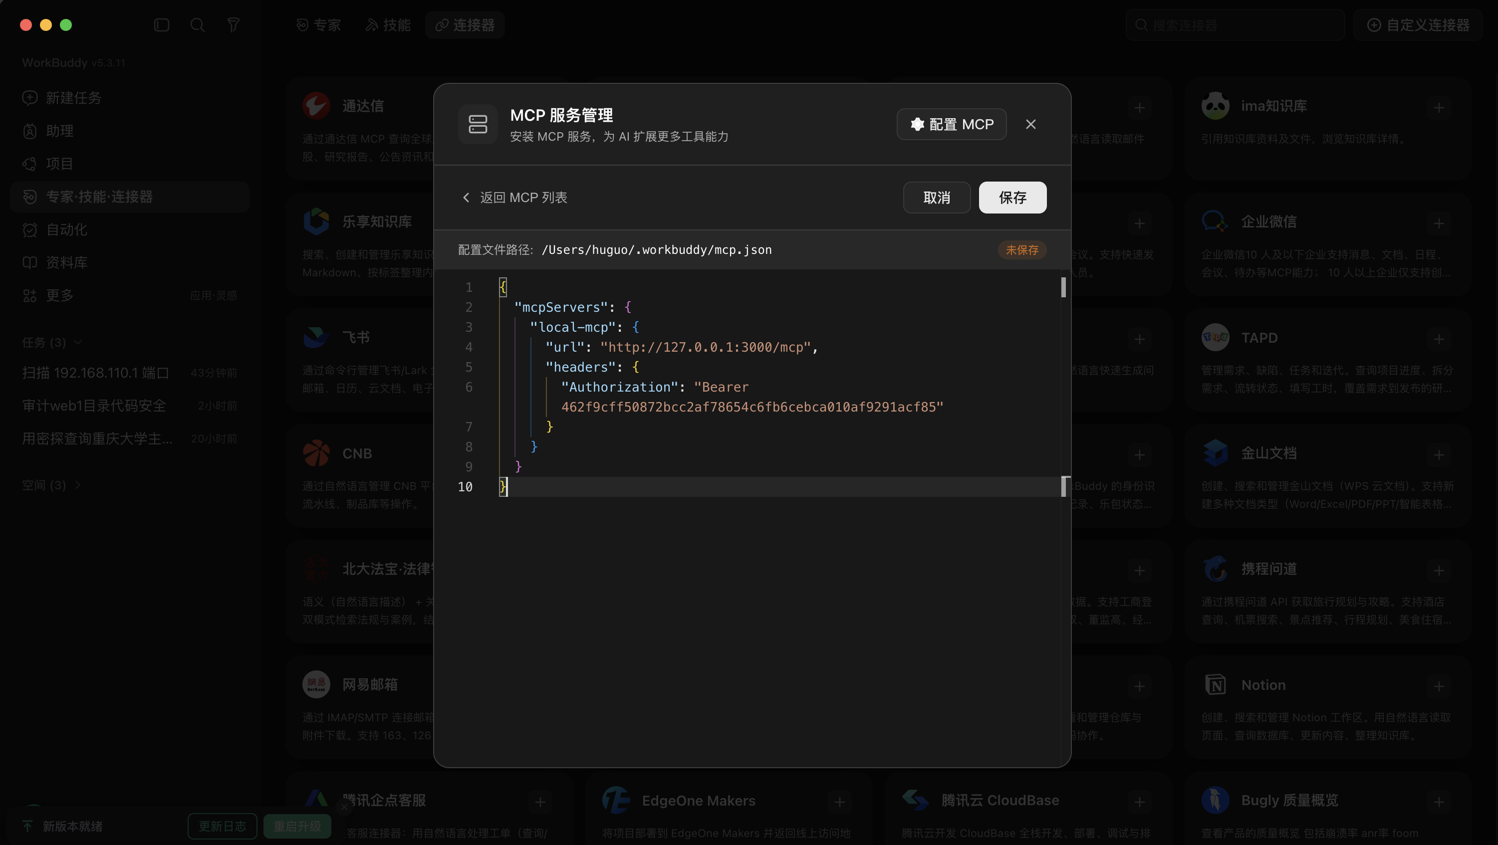The image size is (1498, 845).
Task: Click the 重启升级 button
Action: point(297,826)
